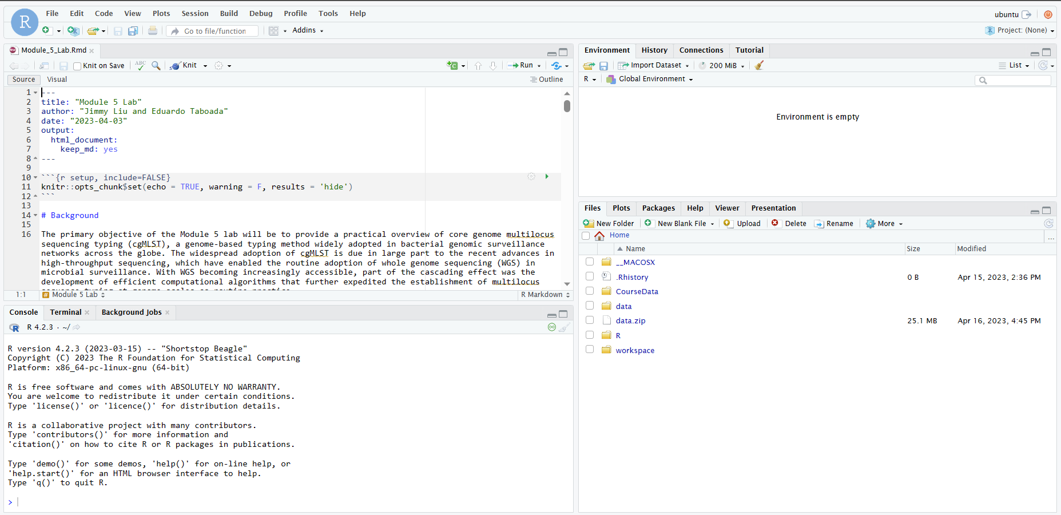Click the quit session power icon
Image resolution: width=1061 pixels, height=515 pixels.
1048,14
